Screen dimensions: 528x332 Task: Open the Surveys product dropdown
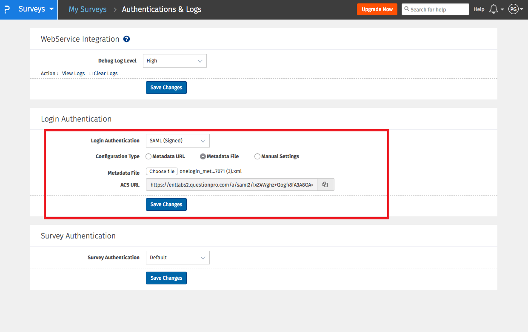36,9
